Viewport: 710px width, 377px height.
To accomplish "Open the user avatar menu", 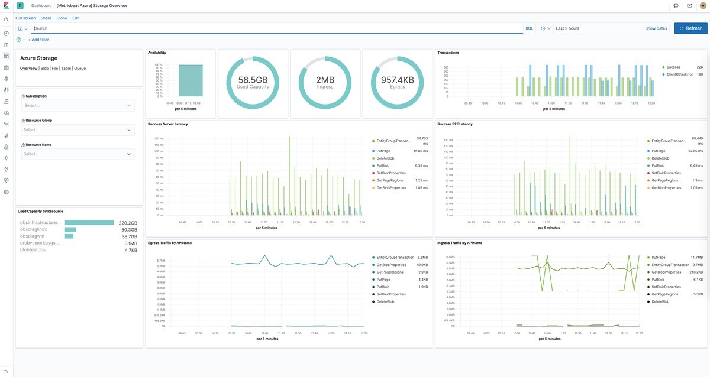I will pos(702,5).
